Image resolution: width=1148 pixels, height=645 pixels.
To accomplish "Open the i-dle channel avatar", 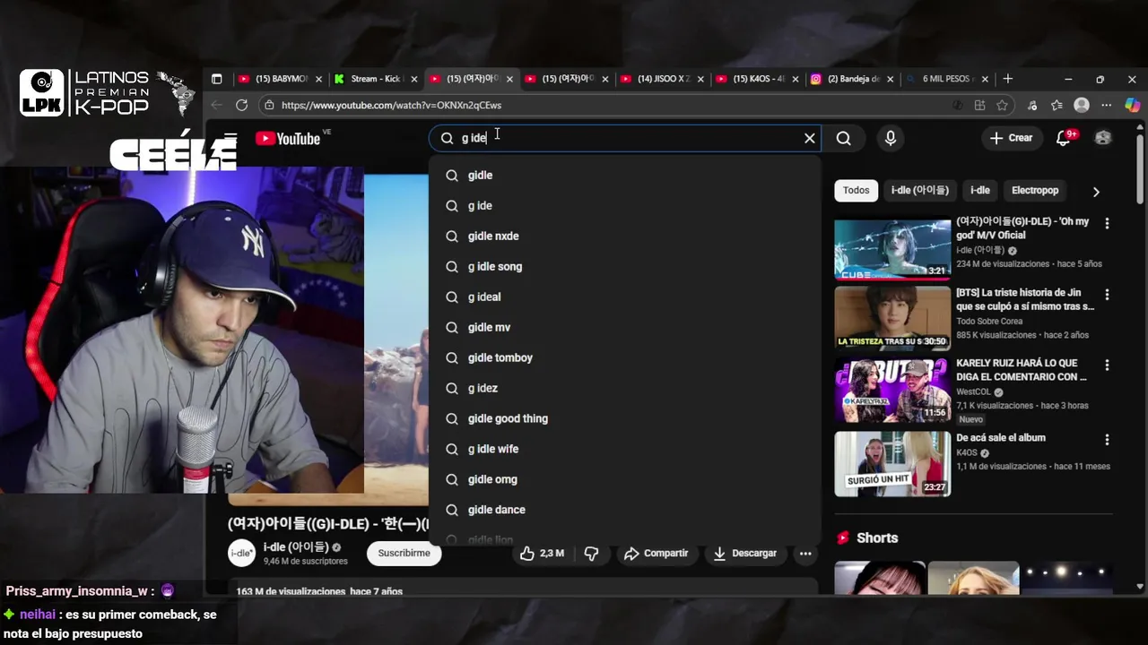I will 242,554.
